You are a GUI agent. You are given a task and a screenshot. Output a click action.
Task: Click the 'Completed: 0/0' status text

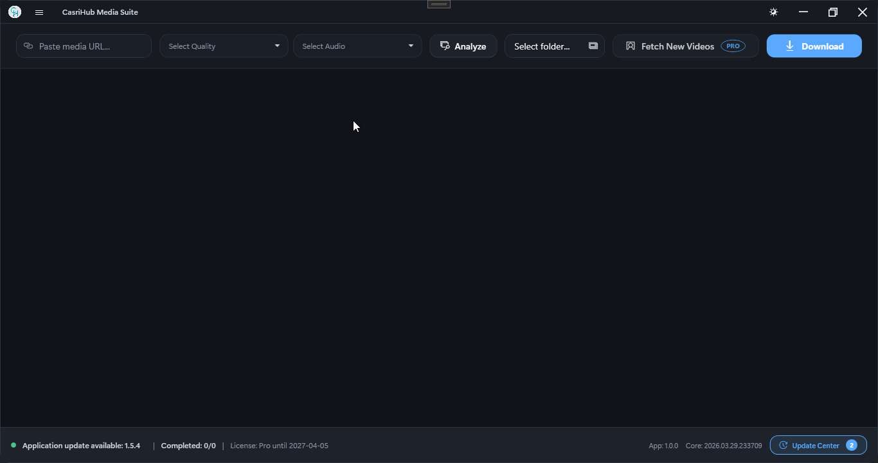[x=188, y=446]
